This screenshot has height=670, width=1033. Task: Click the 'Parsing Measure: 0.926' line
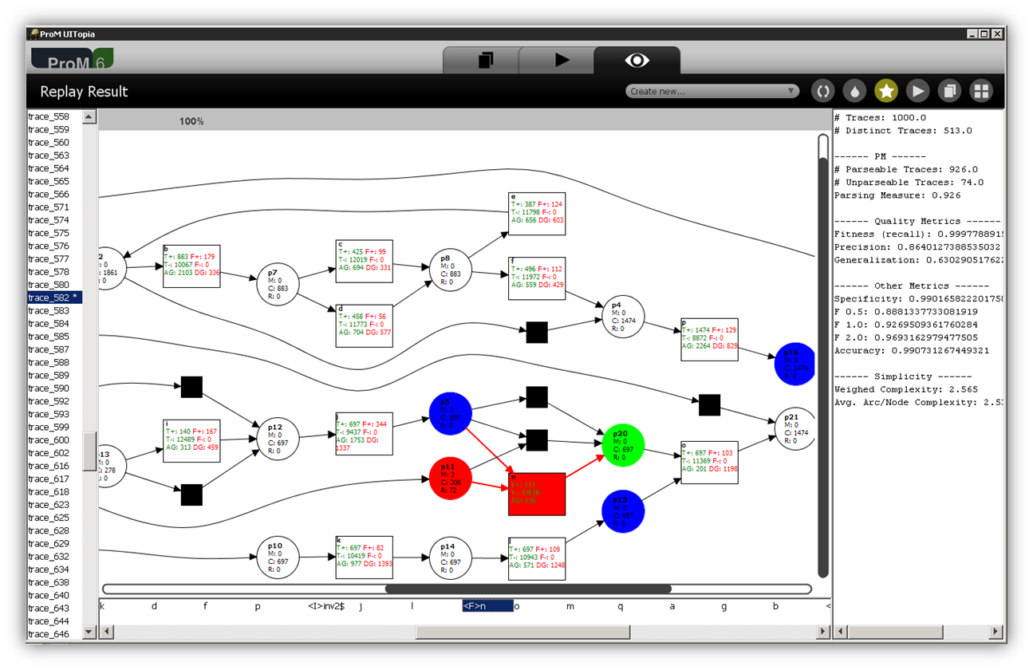click(897, 195)
